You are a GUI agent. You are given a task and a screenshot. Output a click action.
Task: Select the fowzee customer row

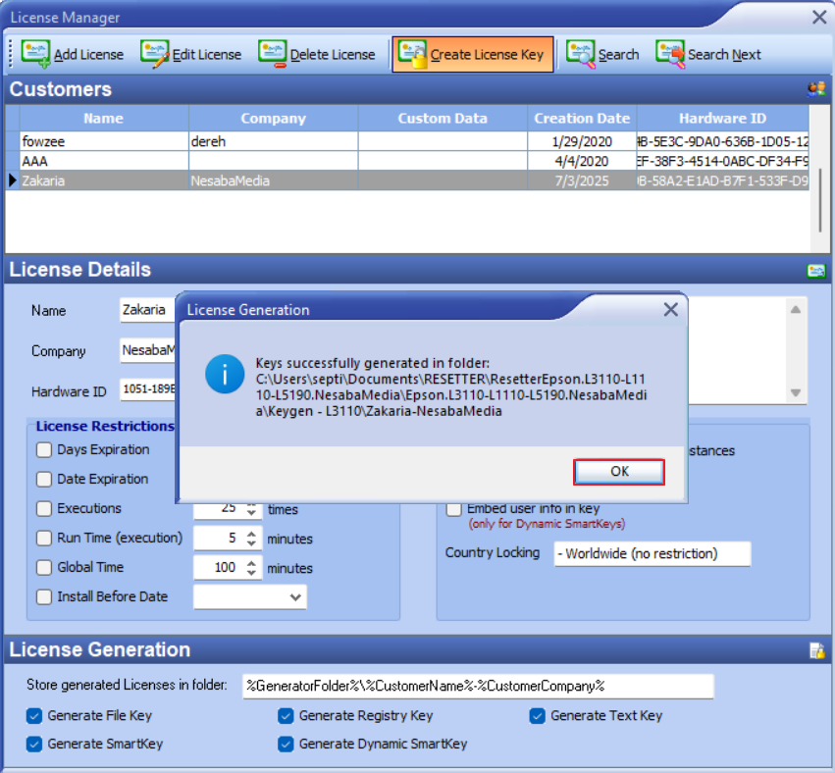click(98, 142)
